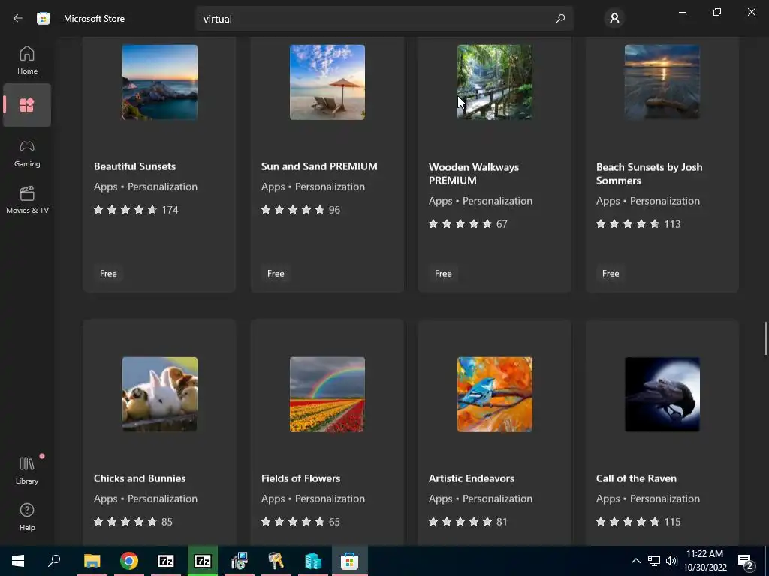This screenshot has width=769, height=576.
Task: Open notification center icon
Action: 746,561
